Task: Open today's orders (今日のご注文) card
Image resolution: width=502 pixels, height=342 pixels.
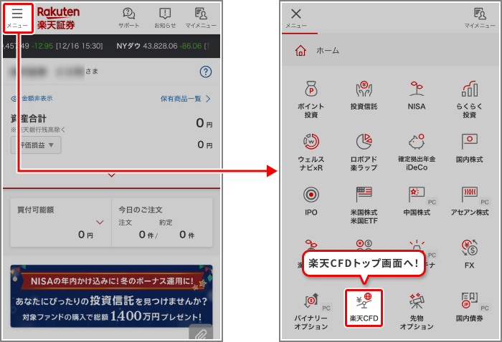Action: click(162, 223)
